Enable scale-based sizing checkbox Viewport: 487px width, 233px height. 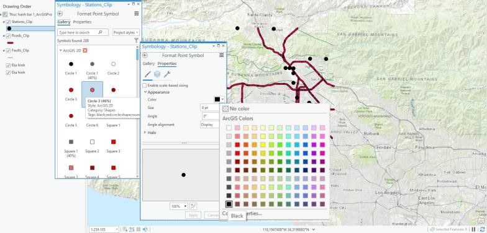coord(144,86)
